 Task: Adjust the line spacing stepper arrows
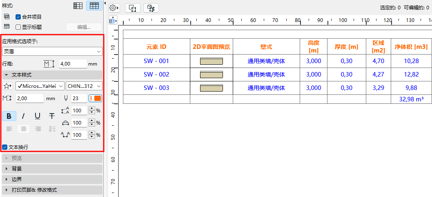pos(92,111)
